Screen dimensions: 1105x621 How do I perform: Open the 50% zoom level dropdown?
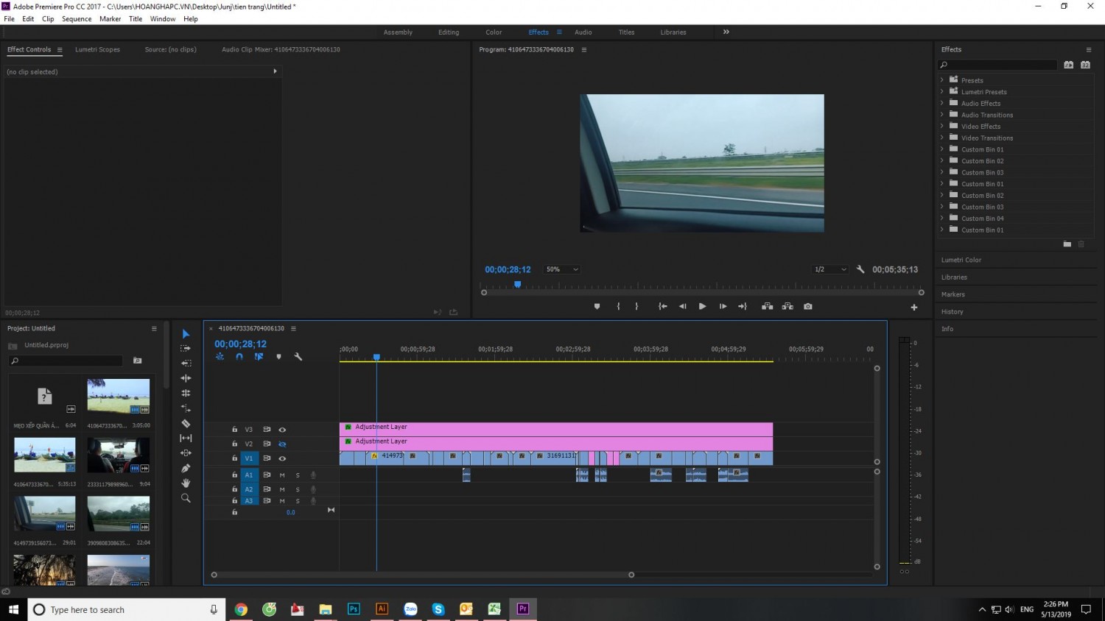[x=562, y=269]
